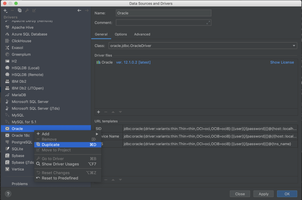
Task: Select the SID URL template row
Action: pos(196,129)
